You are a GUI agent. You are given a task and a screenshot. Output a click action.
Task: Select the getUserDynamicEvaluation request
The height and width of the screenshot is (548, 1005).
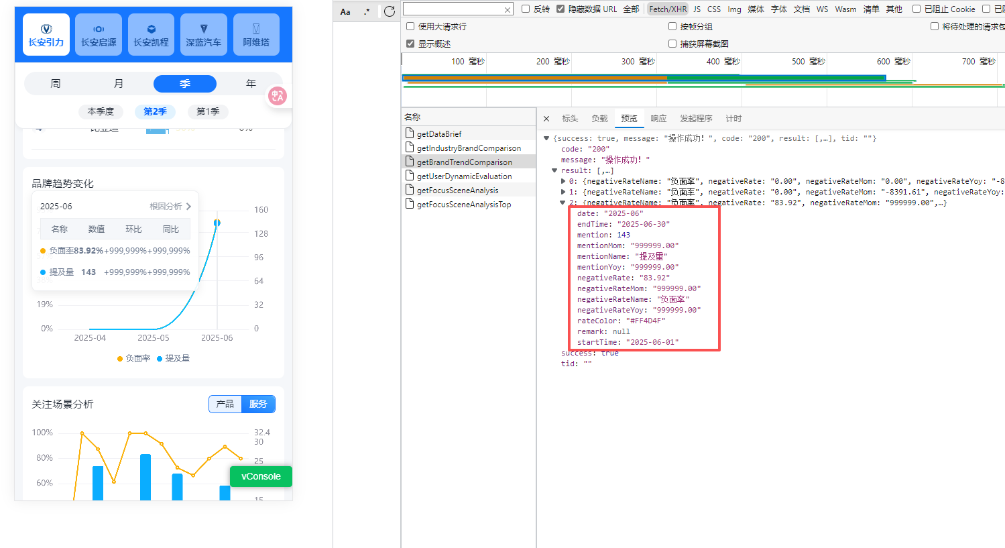click(464, 176)
